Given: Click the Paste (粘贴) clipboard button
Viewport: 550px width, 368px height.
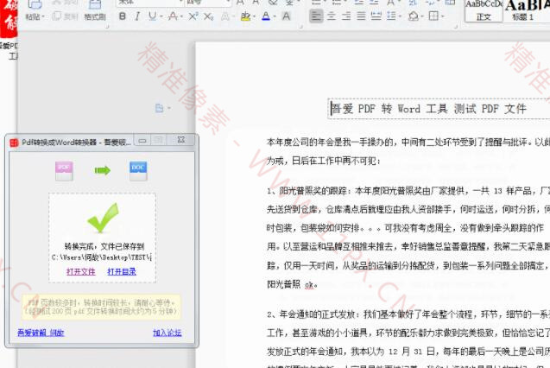Looking at the screenshot, I should (35, 10).
